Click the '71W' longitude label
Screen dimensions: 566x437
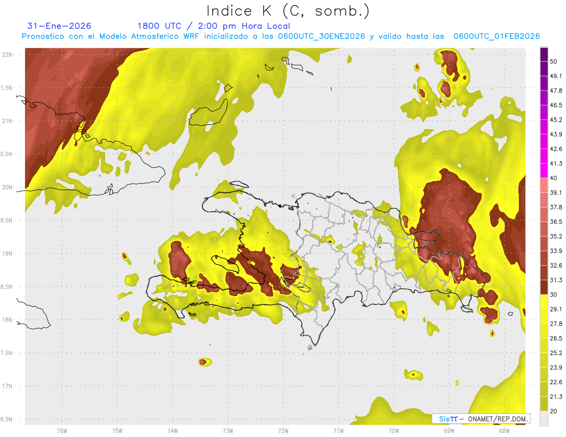click(x=338, y=430)
